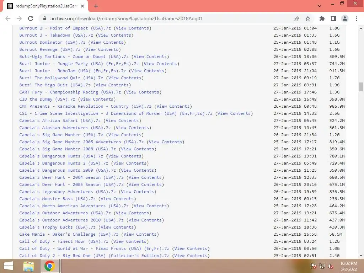Download Cabela's Outdoor Adventures (USA).7z
Screen dimensions: 364x273
[65, 213]
